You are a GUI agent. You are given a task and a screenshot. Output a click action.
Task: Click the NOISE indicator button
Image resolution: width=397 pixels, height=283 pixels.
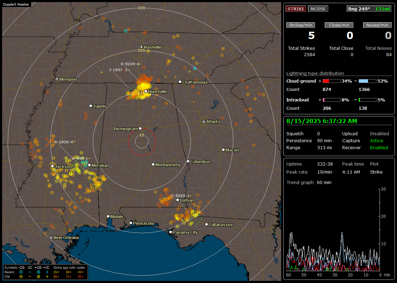pos(318,9)
